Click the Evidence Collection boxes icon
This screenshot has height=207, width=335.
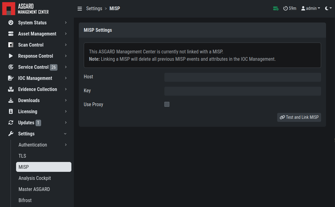(11, 89)
